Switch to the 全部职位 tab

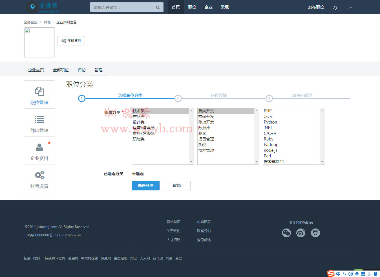click(x=61, y=70)
